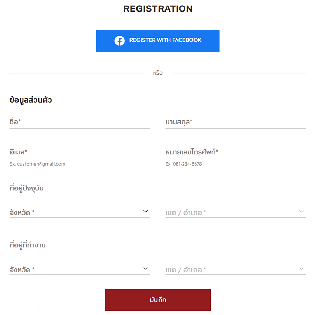This screenshot has height=315, width=315.
Task: Click chevron arrow of current address district
Action: (301, 211)
